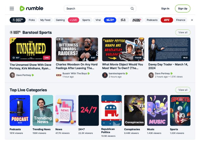Open the Podcasts tab in category bar
Viewport: 197px width, 142px height.
click(152, 20)
